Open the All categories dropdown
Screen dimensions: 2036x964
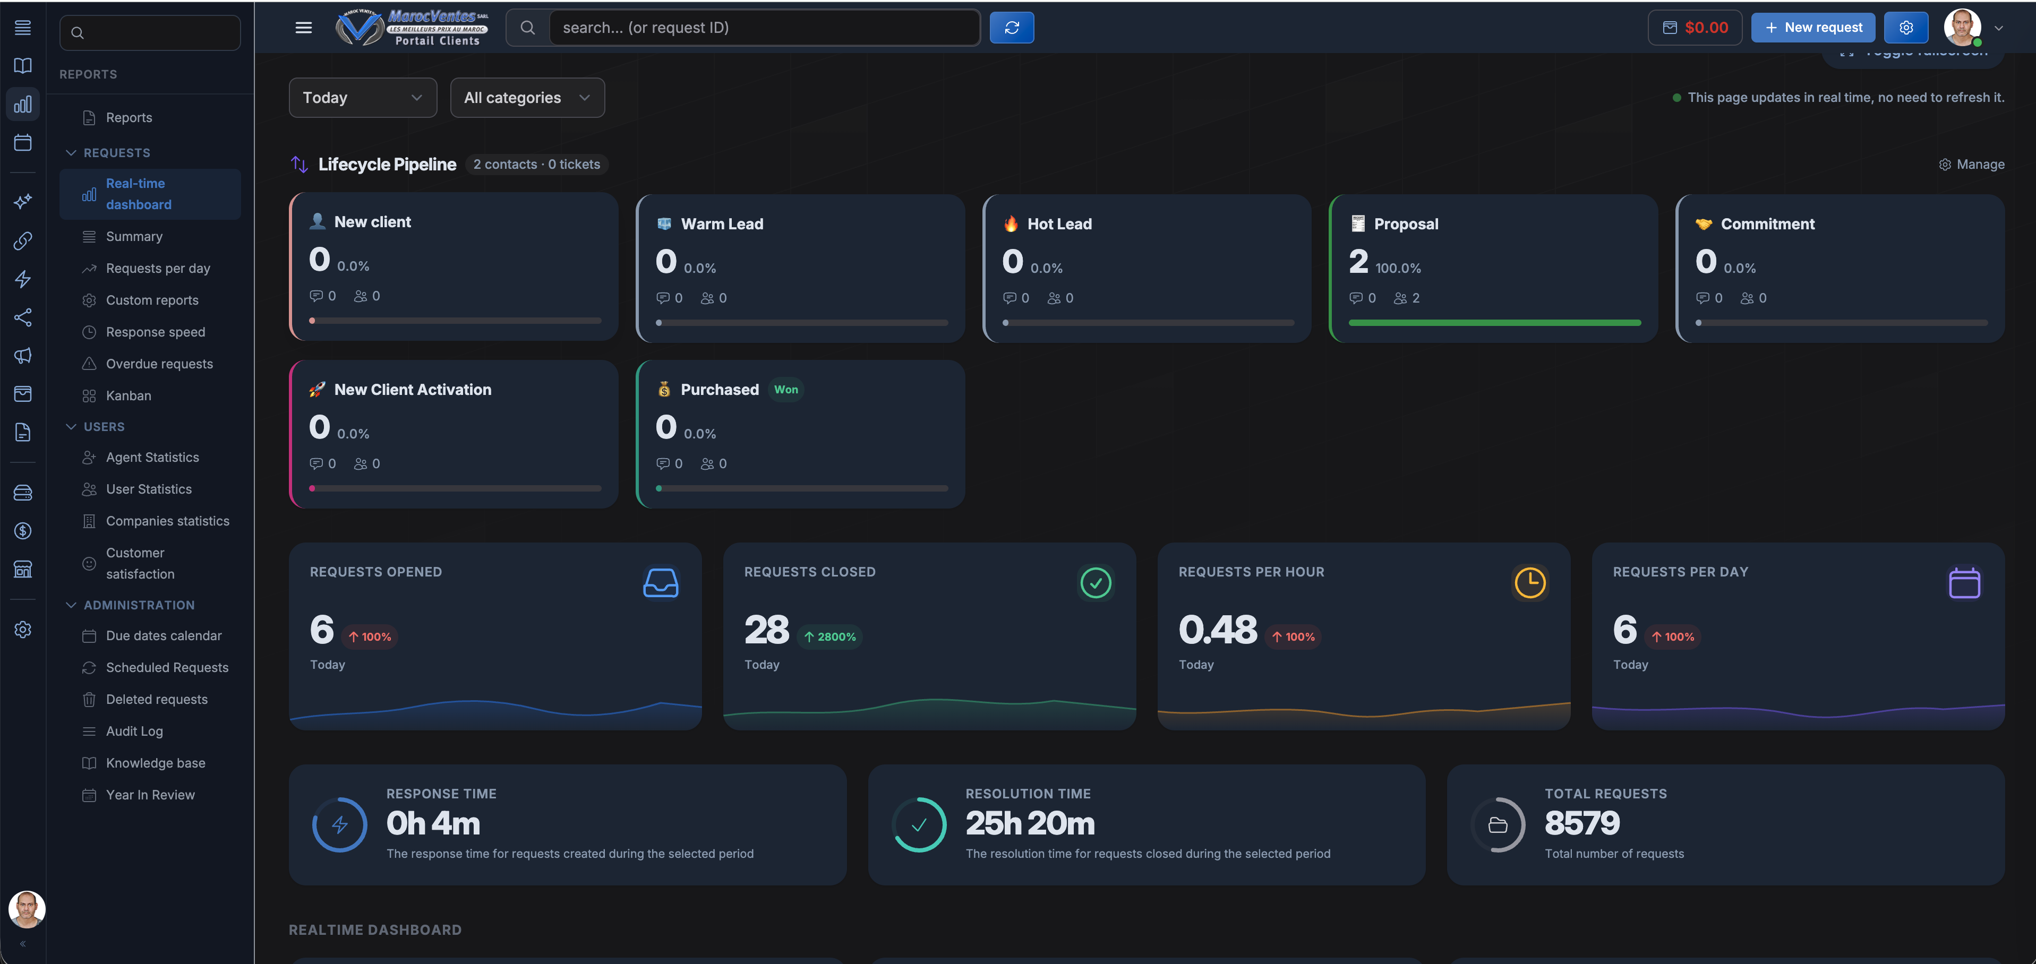527,97
